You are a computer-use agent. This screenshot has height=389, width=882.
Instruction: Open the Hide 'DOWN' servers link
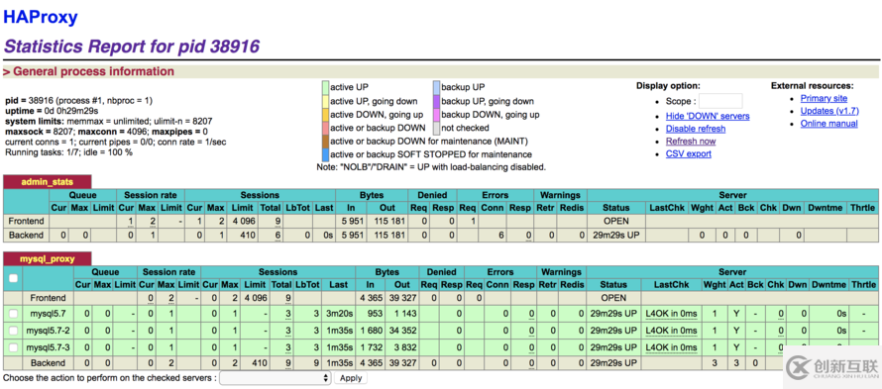tap(708, 116)
